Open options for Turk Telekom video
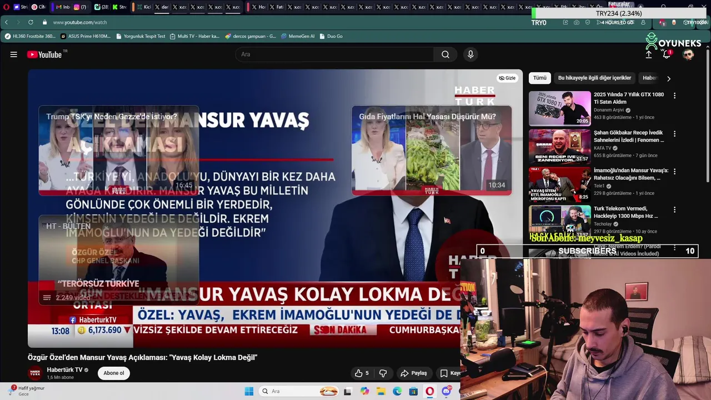This screenshot has width=711, height=400. (674, 210)
